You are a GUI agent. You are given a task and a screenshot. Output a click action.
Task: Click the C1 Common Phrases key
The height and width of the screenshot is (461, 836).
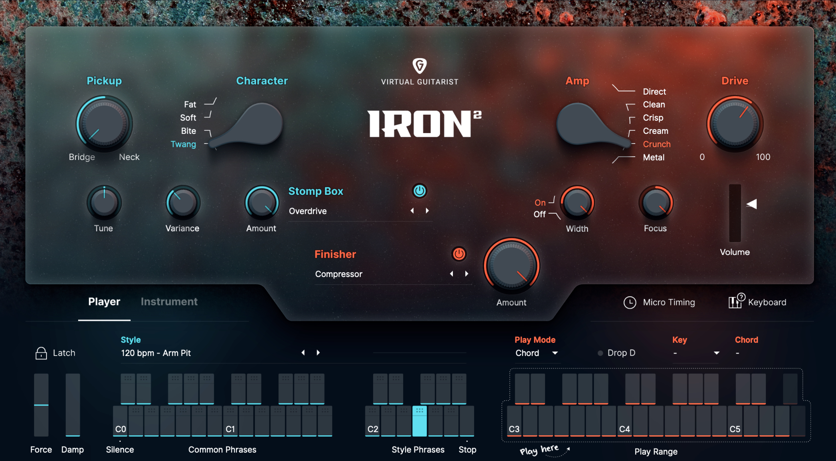[230, 421]
